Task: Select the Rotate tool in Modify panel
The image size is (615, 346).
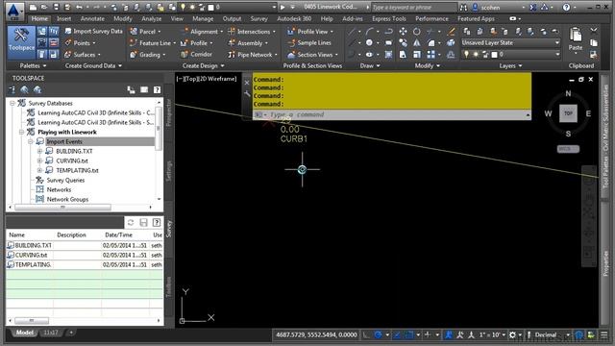Action: pyautogui.click(x=416, y=32)
